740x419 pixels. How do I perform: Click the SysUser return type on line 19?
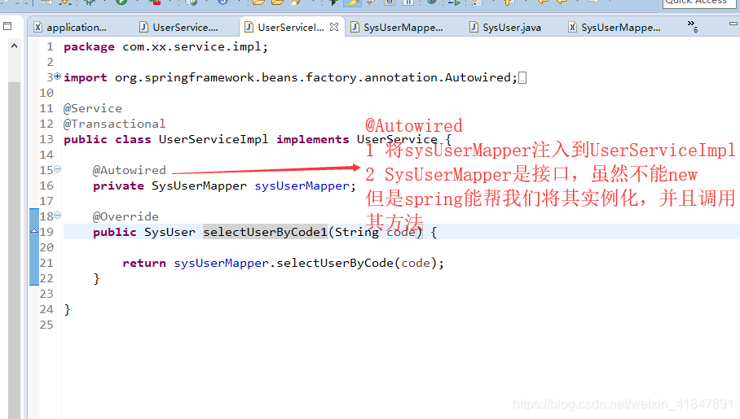click(170, 232)
